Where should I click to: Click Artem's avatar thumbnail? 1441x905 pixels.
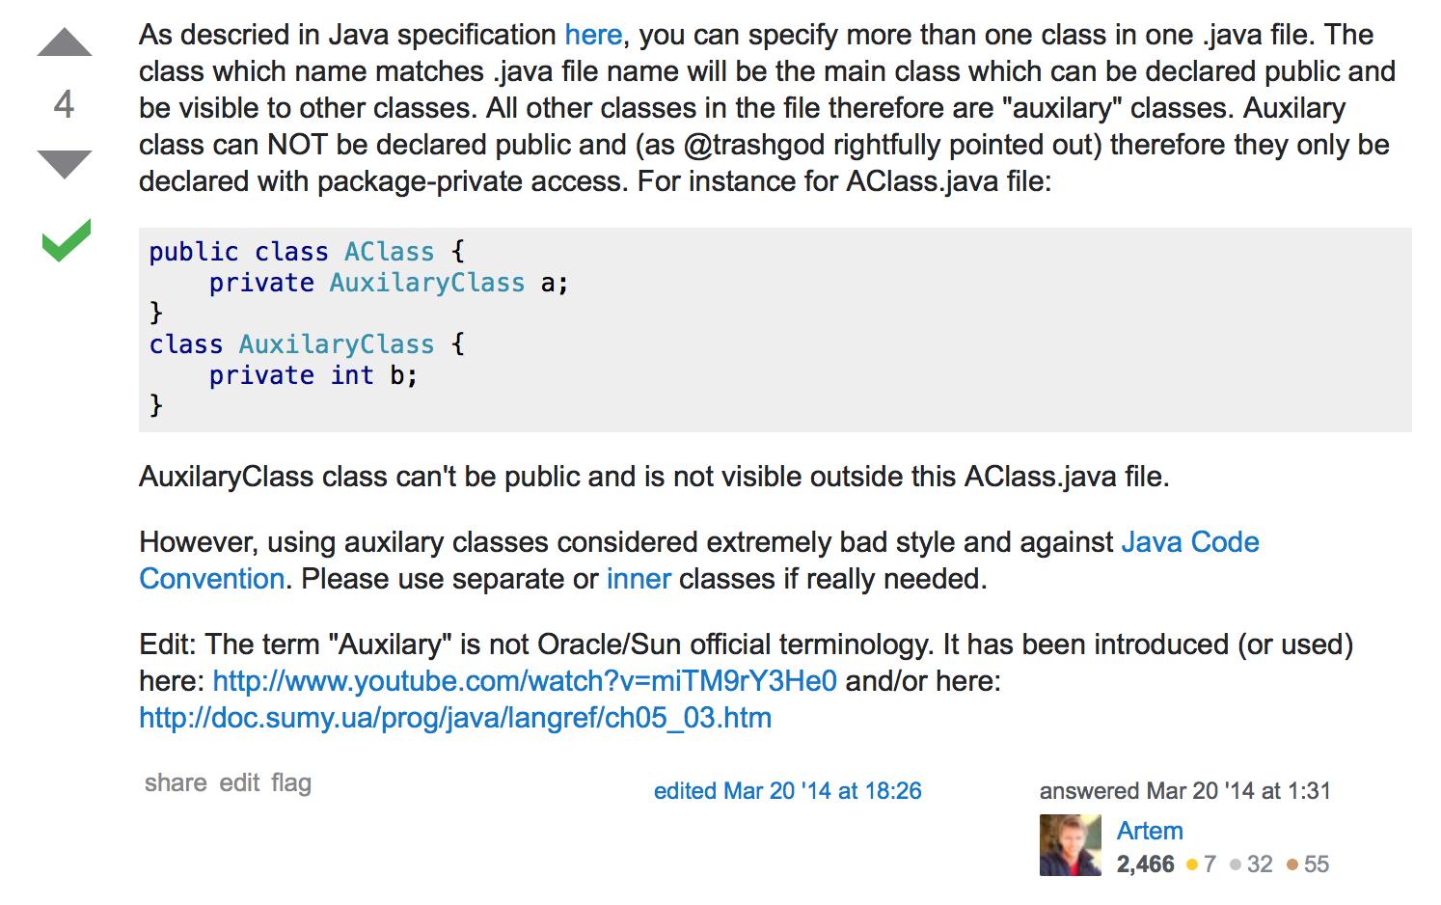coord(1071,845)
